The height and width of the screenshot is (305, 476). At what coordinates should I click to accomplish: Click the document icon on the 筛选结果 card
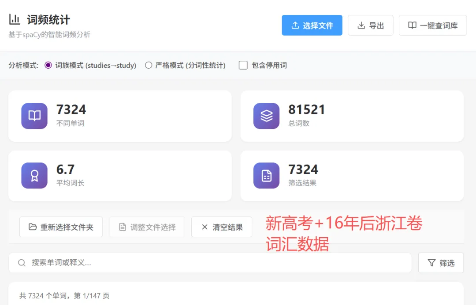266,175
